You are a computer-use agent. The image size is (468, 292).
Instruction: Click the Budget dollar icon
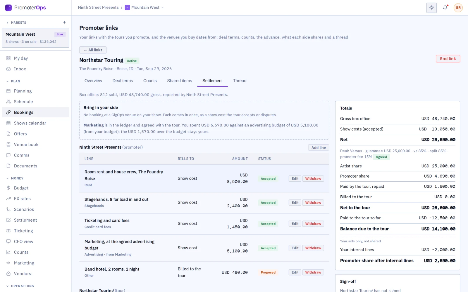(8, 188)
